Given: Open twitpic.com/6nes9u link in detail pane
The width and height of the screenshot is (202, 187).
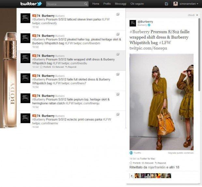Looking at the screenshot, I should tap(148, 48).
